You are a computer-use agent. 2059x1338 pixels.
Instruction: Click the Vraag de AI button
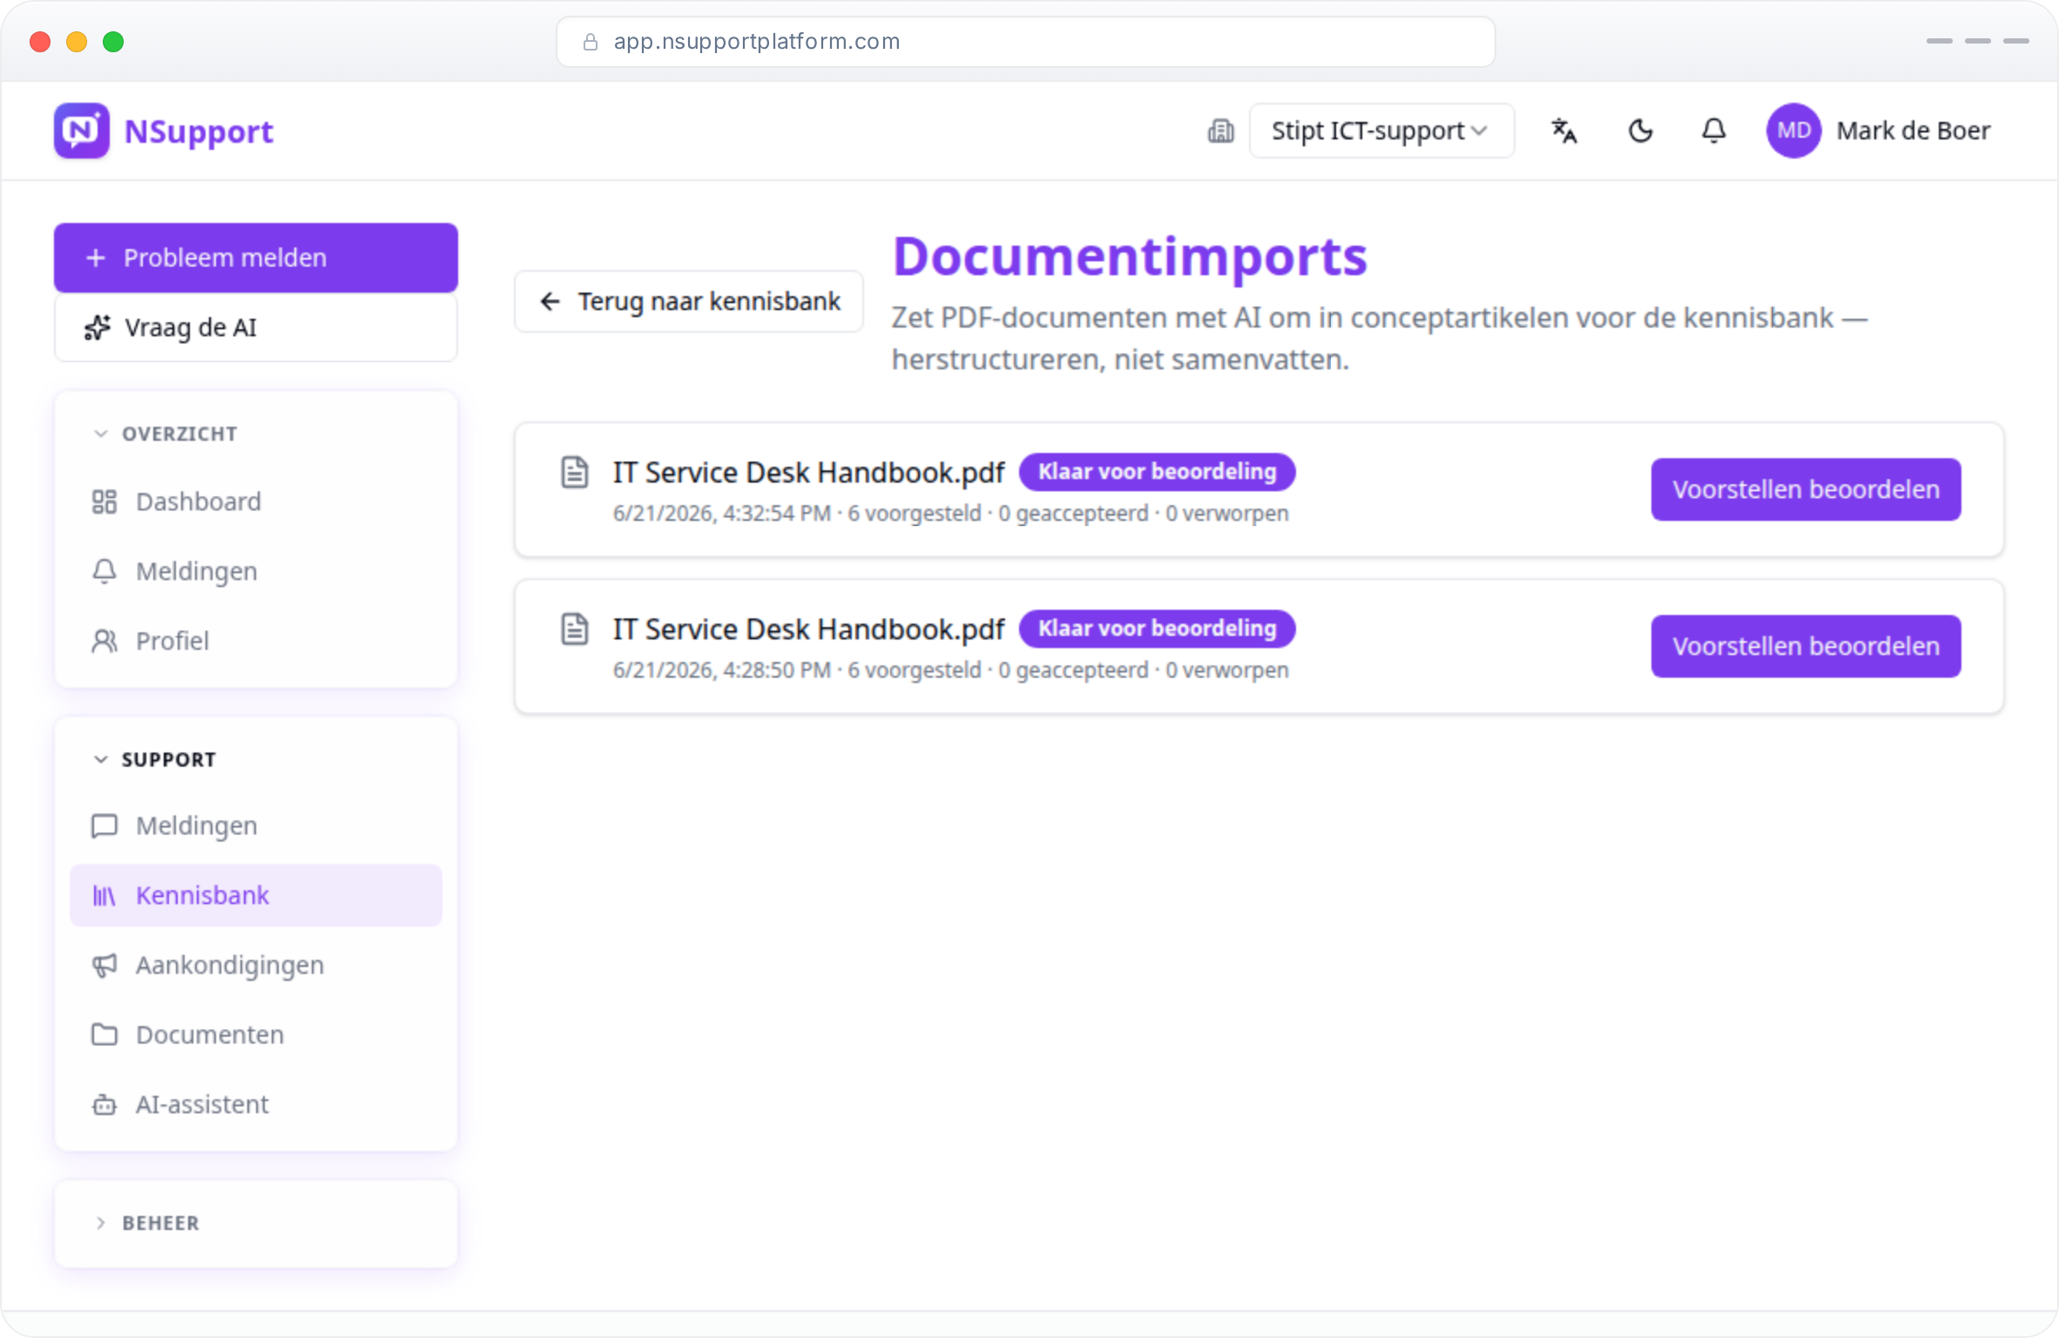click(256, 328)
